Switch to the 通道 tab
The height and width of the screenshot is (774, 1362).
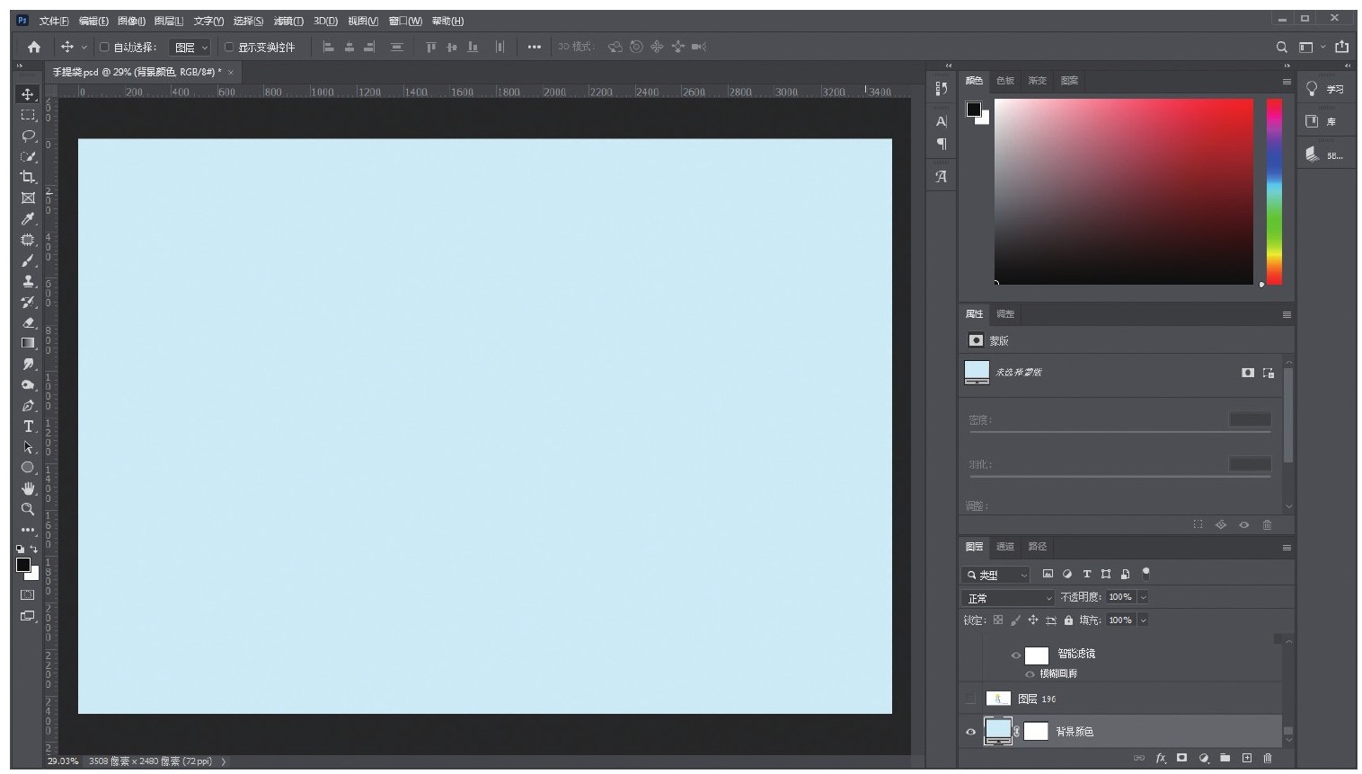(x=1005, y=547)
